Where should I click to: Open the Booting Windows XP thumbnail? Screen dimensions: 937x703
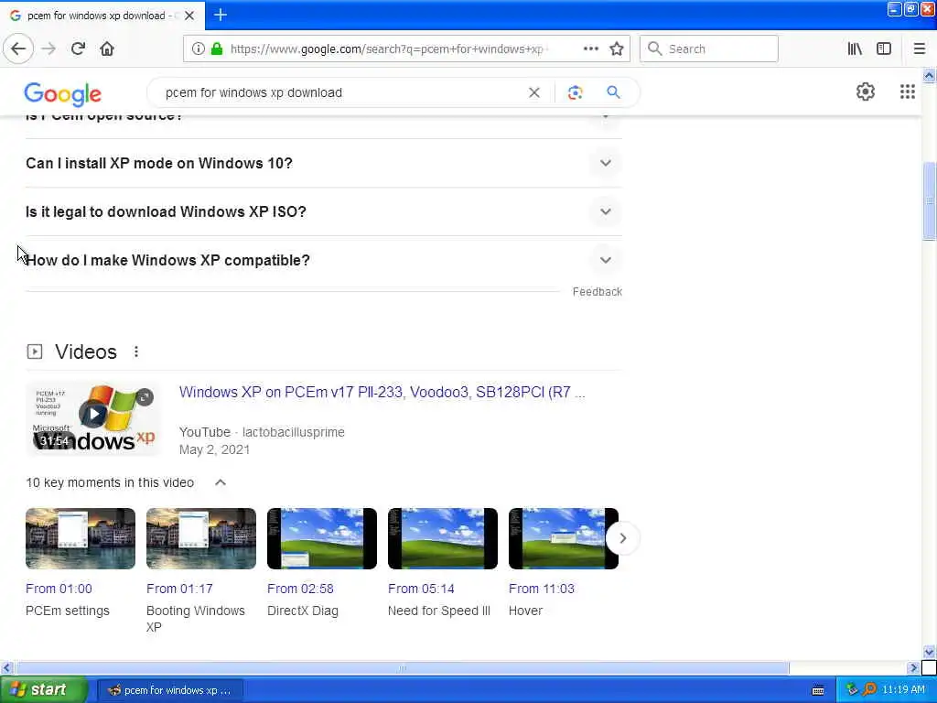(x=201, y=538)
